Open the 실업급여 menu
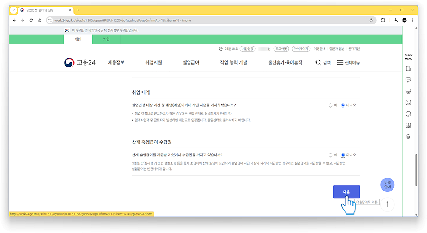 point(191,62)
